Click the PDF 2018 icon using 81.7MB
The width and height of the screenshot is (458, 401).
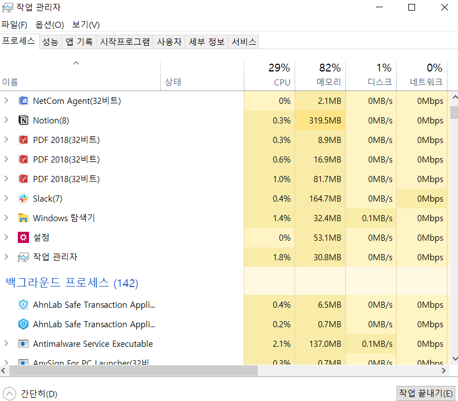pos(23,179)
